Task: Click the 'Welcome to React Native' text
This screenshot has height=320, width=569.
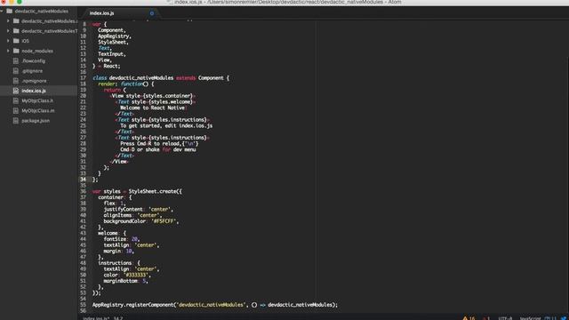Action: pyautogui.click(x=154, y=108)
